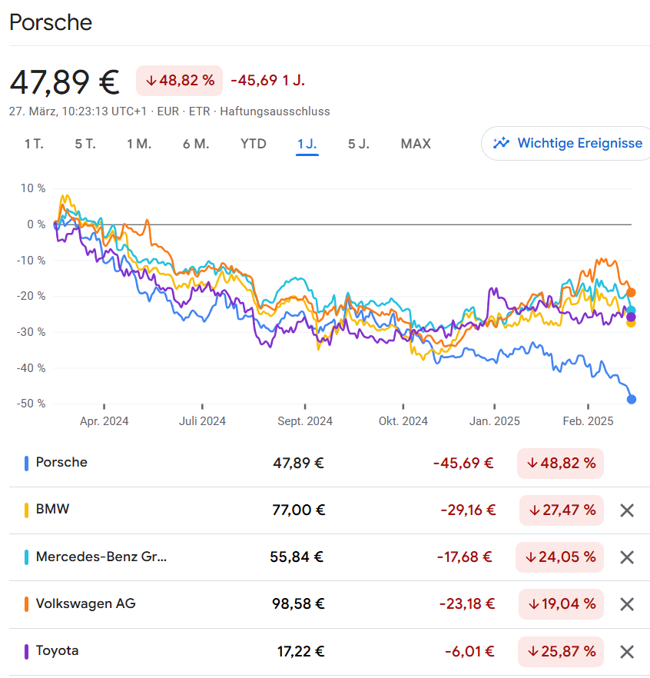Switch to the 5 T. range
Screen dimensions: 650x678
click(x=85, y=144)
